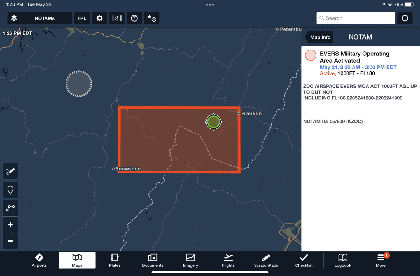Zoom in using the plus button
Image resolution: width=420 pixels, height=276 pixels.
point(10,224)
